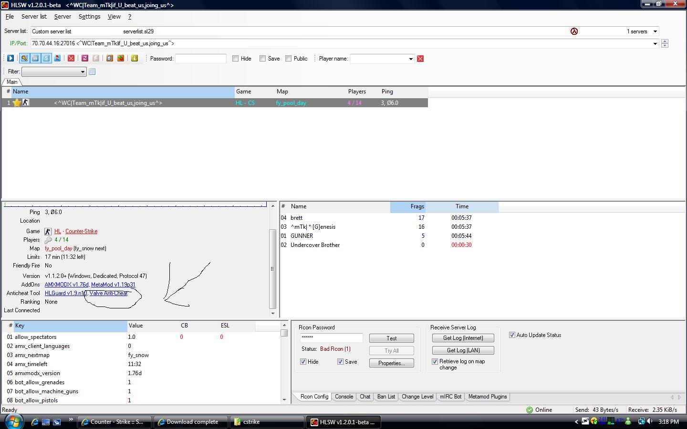Click the yellow info toolbar icon
Image resolution: width=687 pixels, height=429 pixels.
point(135,58)
